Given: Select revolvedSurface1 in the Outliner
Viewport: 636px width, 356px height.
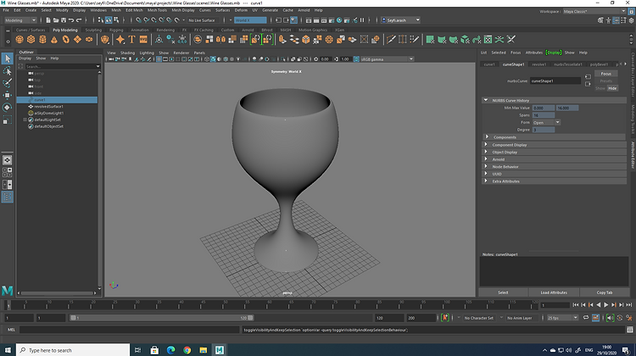Looking at the screenshot, I should (x=48, y=106).
